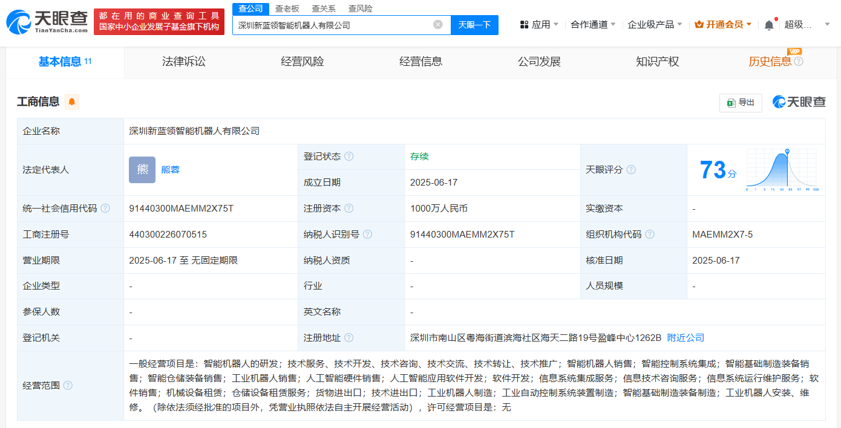This screenshot has width=841, height=428.
Task: Click registration number 440300226070515
Action: tap(168, 235)
